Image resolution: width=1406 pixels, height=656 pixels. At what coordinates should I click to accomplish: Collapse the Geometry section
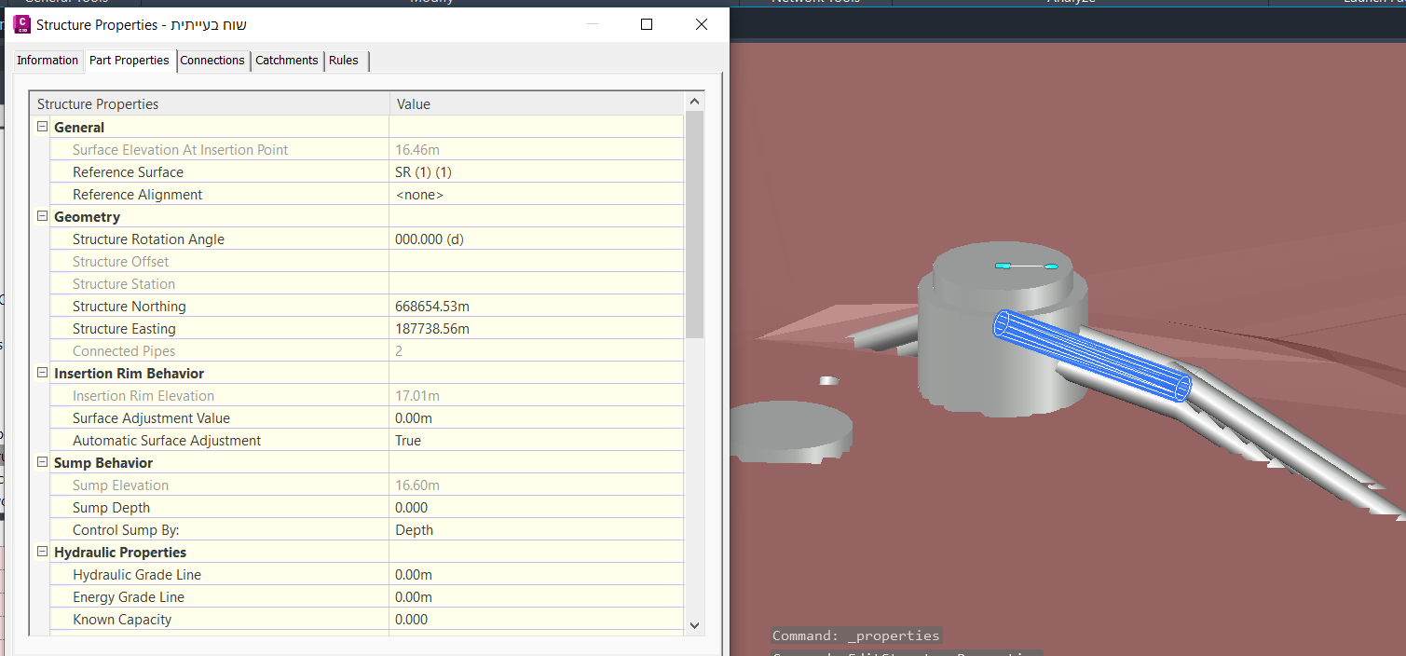[x=41, y=214]
